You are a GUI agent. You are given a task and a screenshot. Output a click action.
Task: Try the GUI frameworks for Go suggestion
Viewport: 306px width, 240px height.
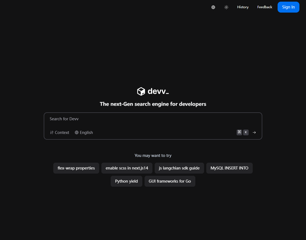pyautogui.click(x=170, y=181)
